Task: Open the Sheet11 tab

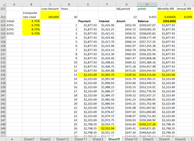Action: [81, 139]
